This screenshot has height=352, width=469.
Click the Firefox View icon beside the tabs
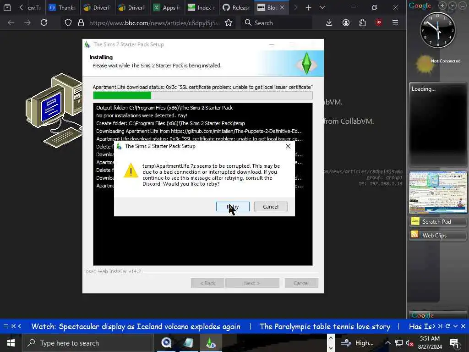(x=7, y=7)
